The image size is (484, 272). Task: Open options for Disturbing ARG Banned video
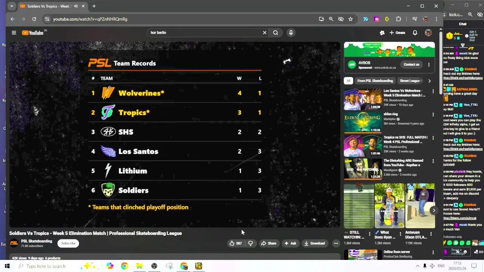click(x=433, y=161)
